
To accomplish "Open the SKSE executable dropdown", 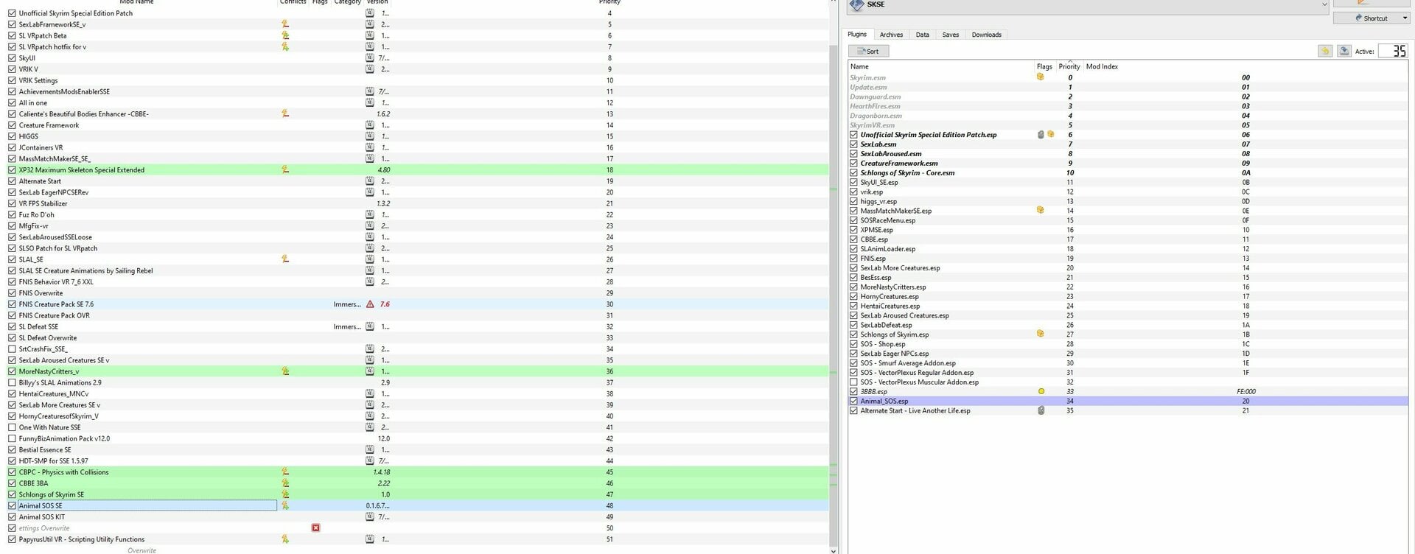I will click(x=1324, y=4).
